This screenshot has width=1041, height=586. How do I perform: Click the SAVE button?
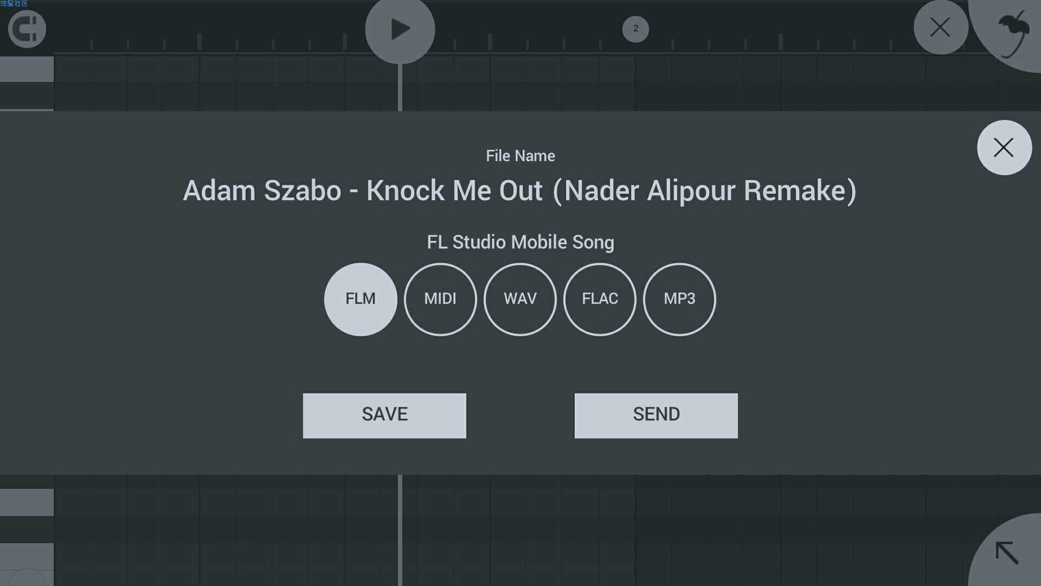tap(384, 416)
